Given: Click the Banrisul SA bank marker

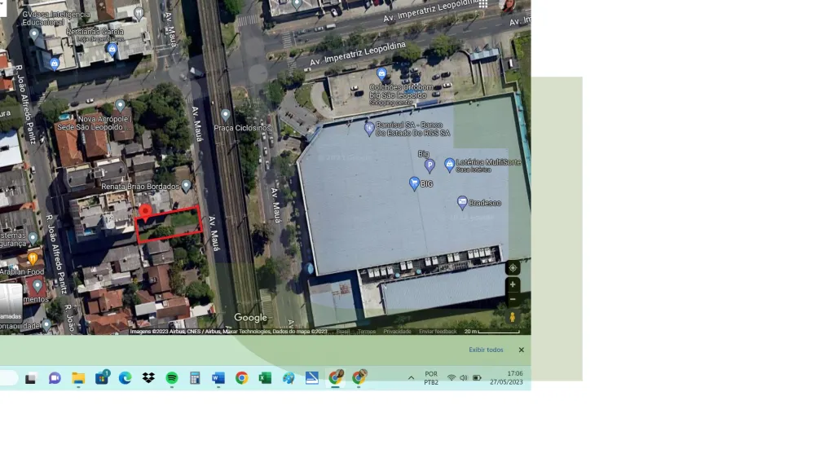Looking at the screenshot, I should 369,127.
